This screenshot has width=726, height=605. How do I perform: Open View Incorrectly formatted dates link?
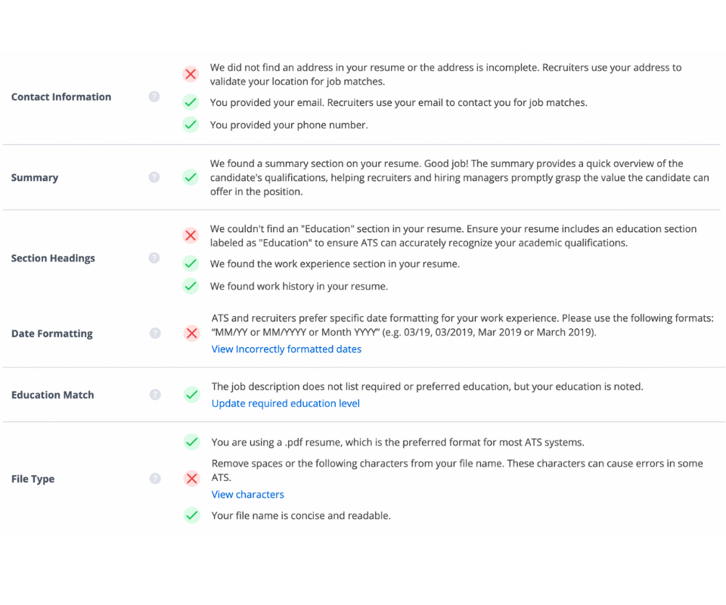[x=286, y=349]
